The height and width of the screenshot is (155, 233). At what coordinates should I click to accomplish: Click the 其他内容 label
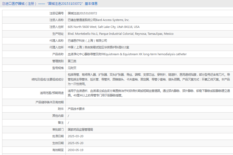[58, 116]
